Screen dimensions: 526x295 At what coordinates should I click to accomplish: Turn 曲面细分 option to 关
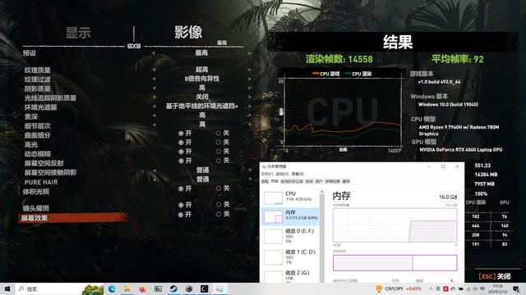pyautogui.click(x=223, y=133)
